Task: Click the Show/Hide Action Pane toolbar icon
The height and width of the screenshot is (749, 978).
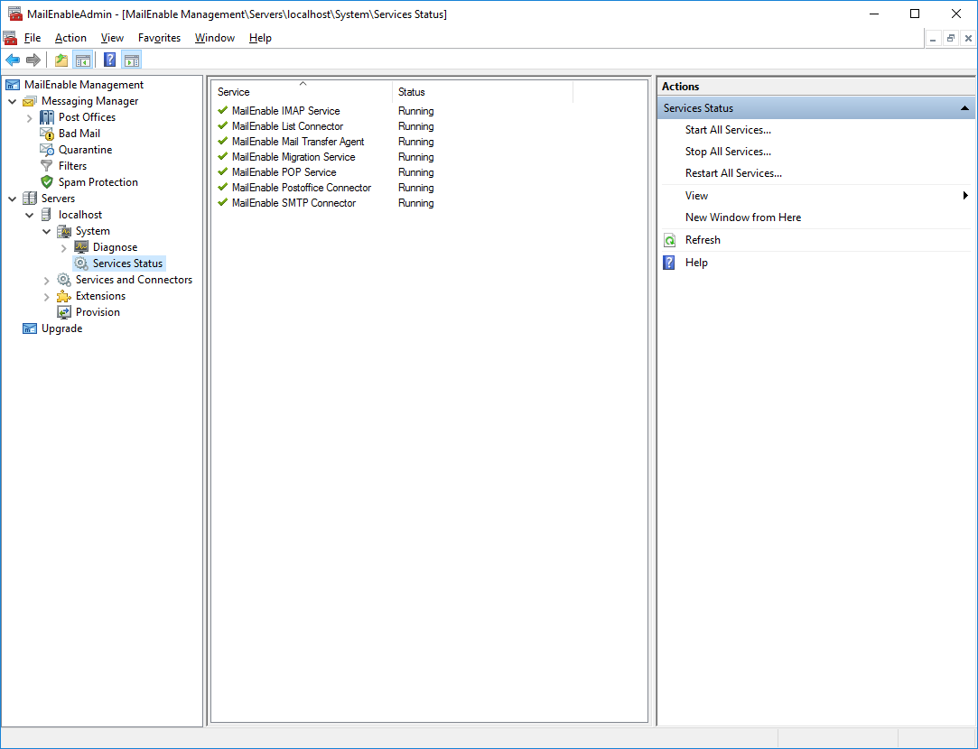Action: coord(132,60)
